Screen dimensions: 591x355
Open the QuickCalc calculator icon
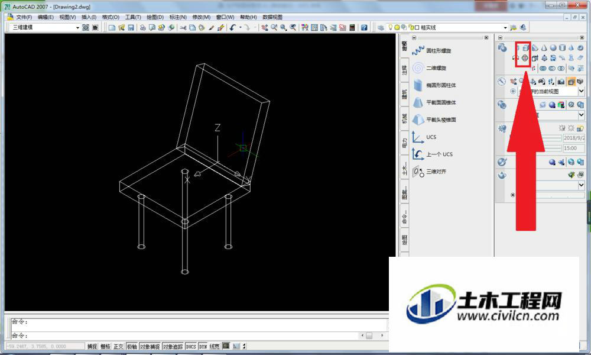point(352,28)
